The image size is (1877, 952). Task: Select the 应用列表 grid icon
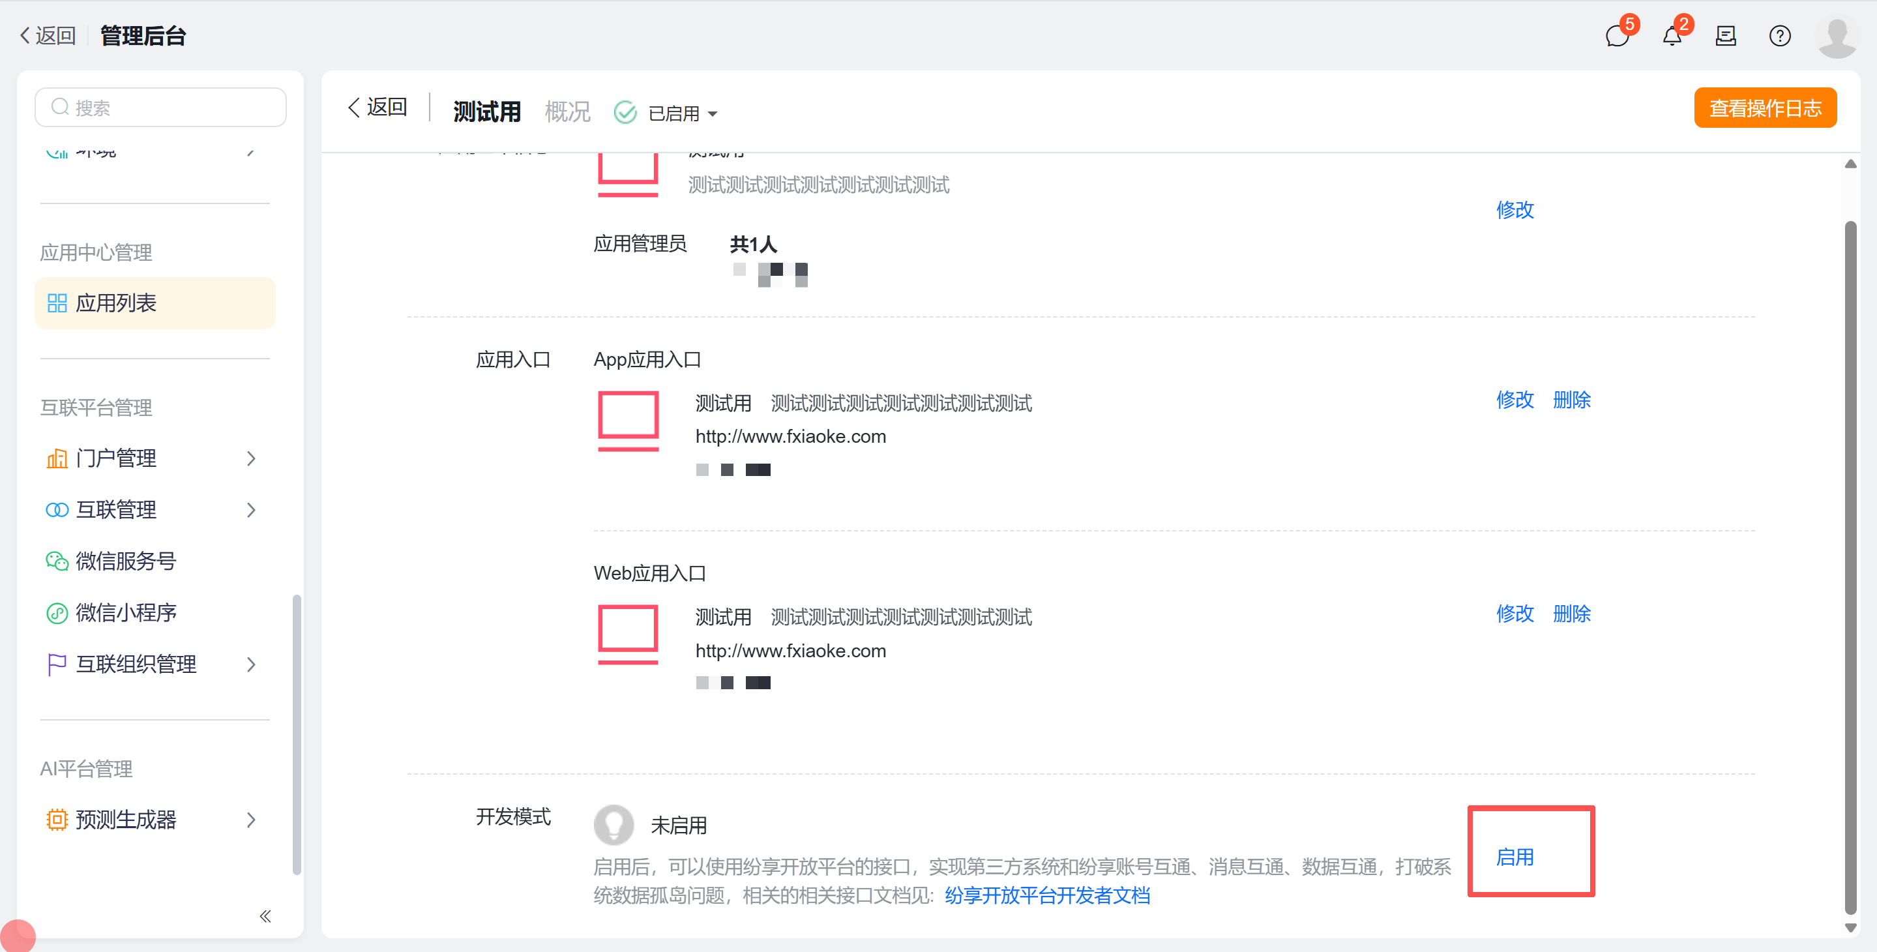pos(57,303)
